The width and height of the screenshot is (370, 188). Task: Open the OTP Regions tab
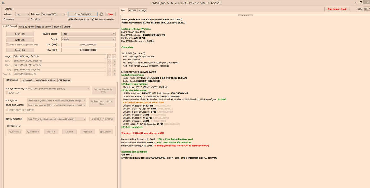[x=64, y=80]
